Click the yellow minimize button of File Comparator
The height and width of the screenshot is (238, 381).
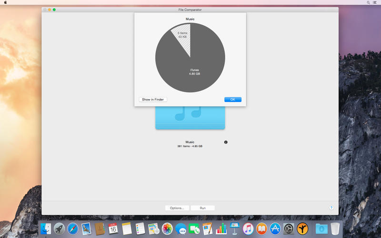pos(50,10)
